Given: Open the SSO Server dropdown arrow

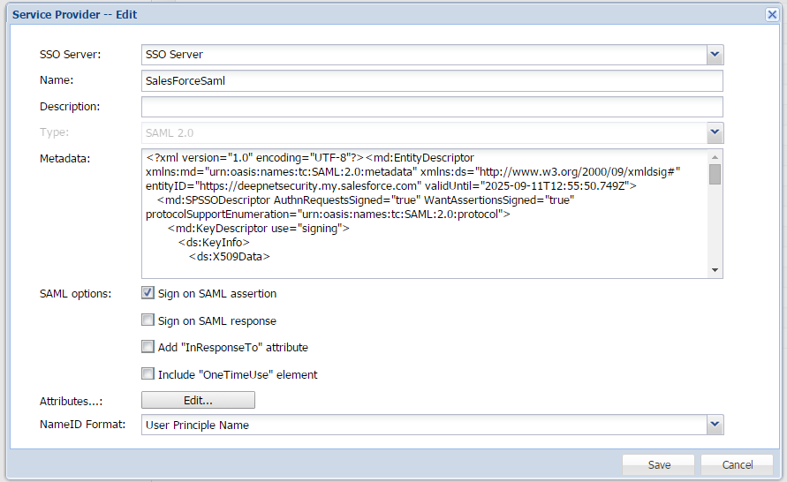Looking at the screenshot, I should 715,55.
